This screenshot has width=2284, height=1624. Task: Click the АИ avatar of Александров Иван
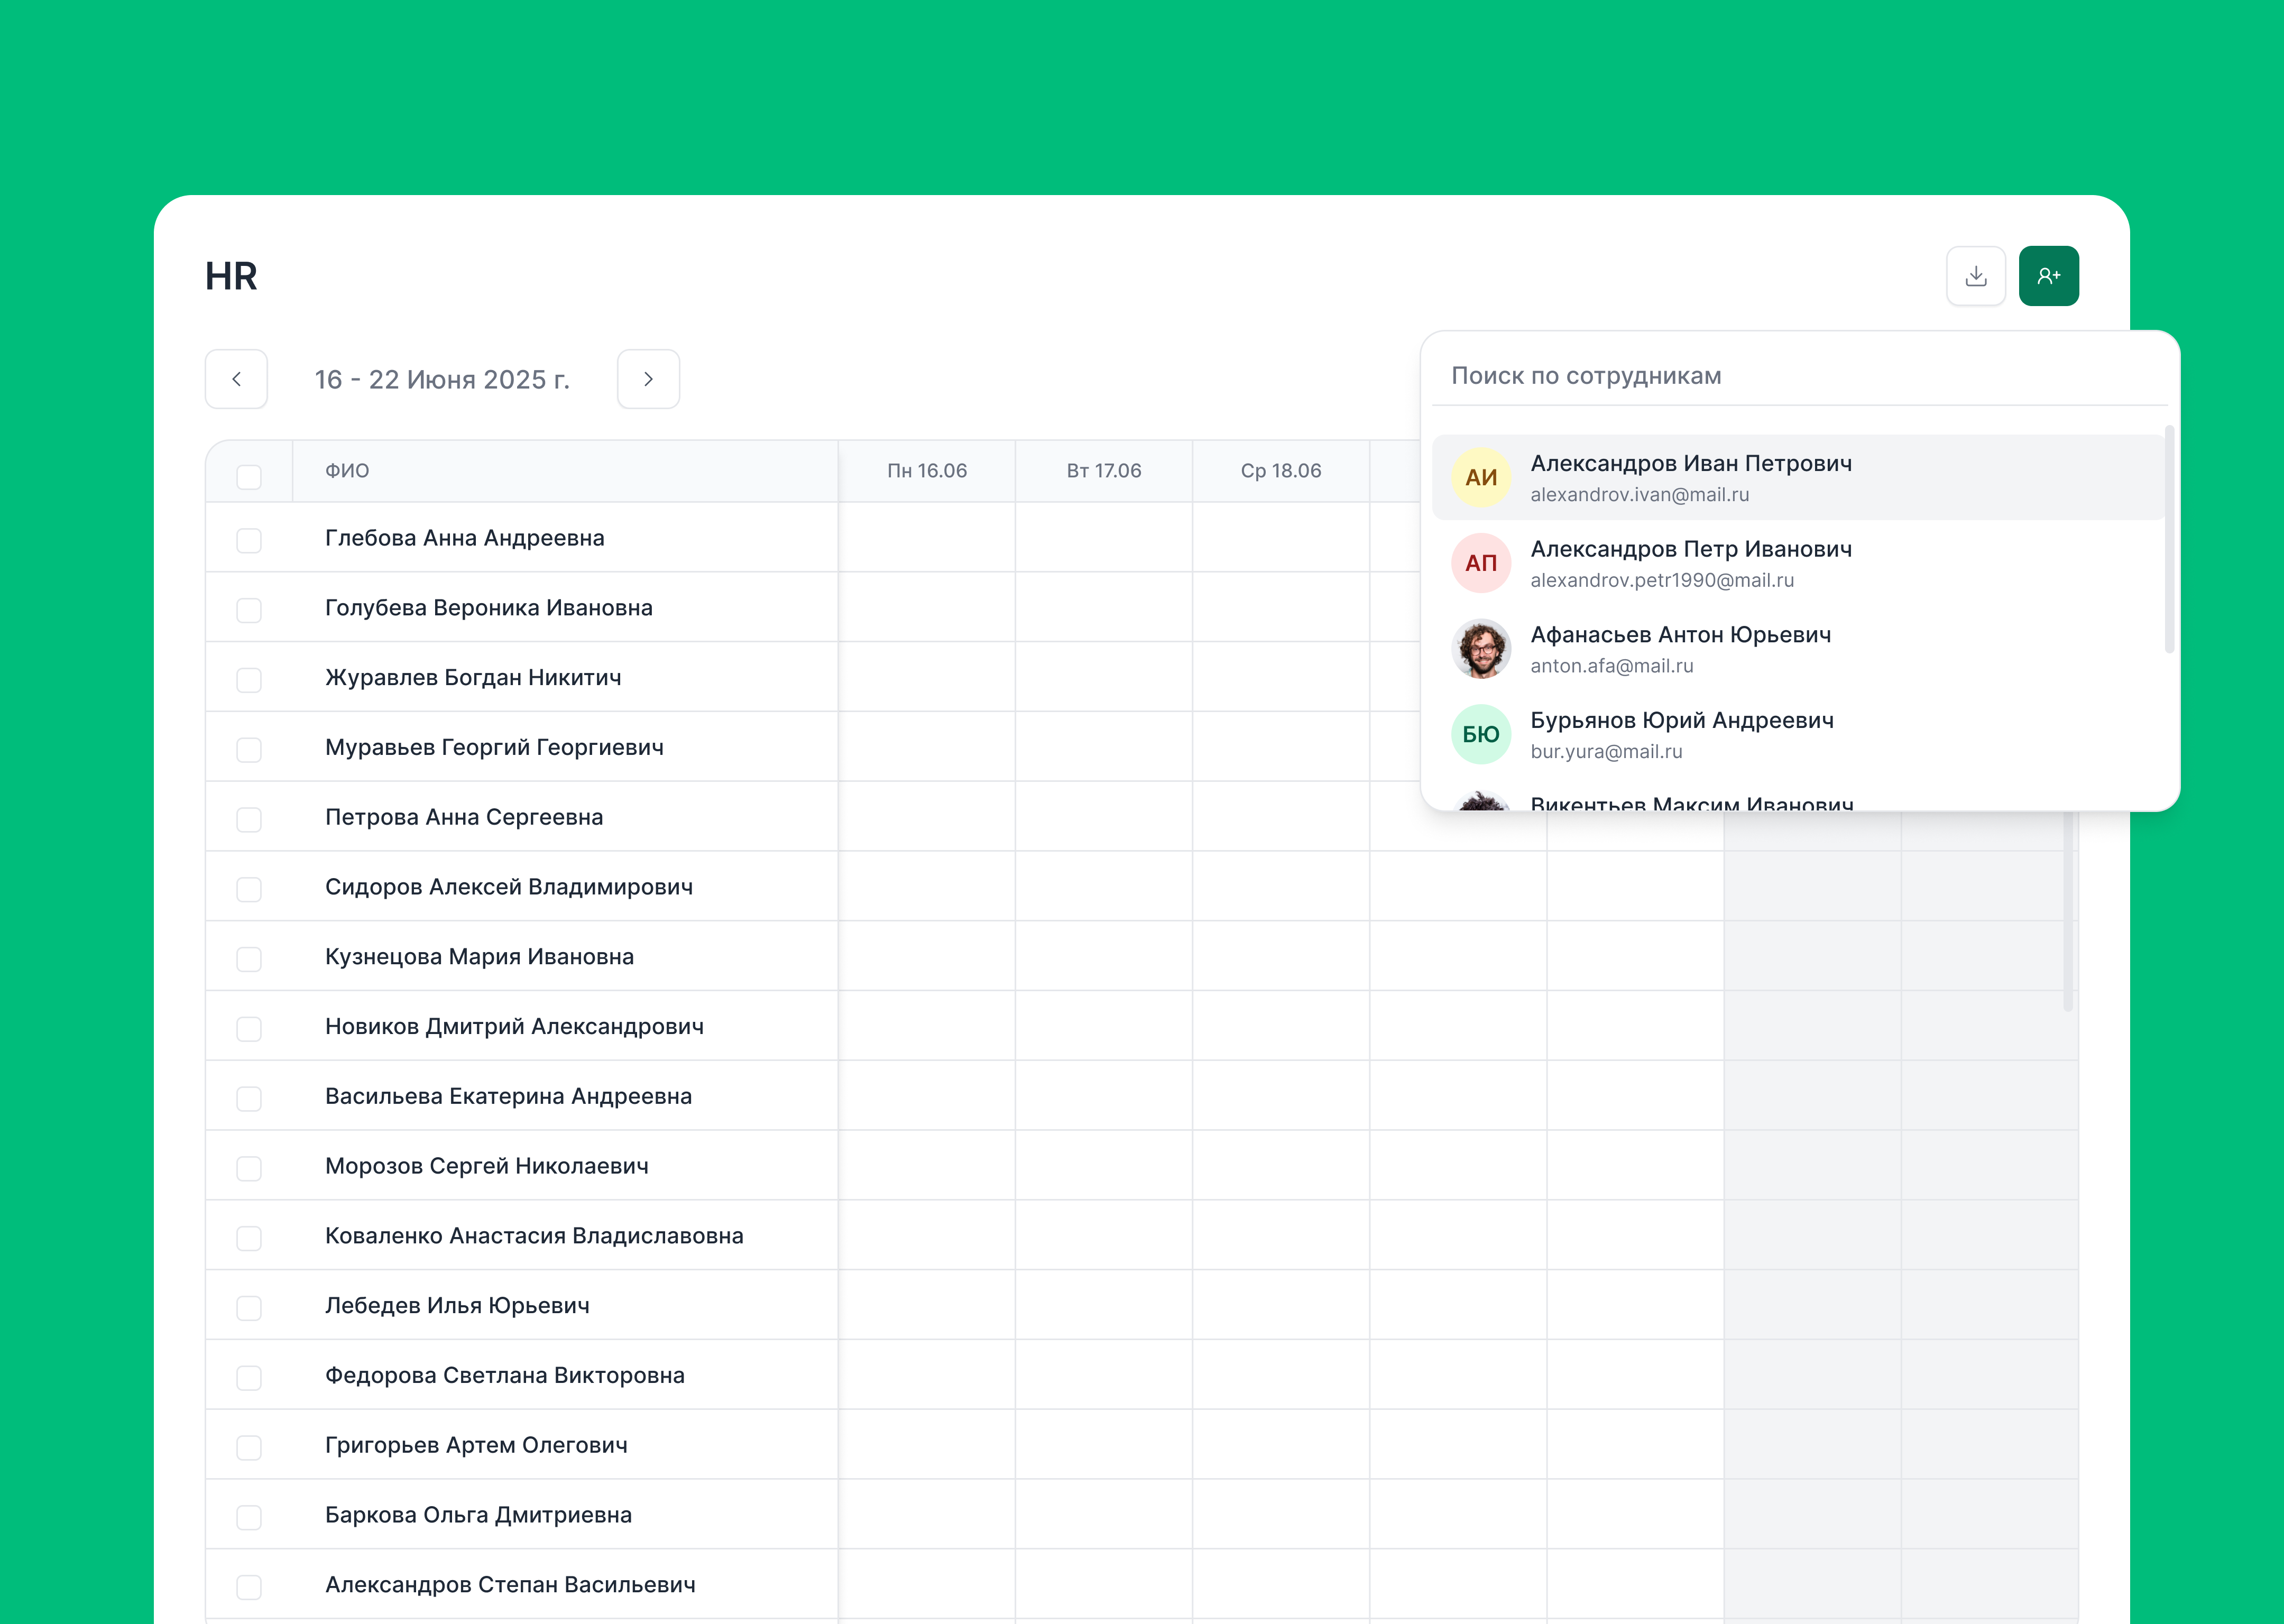click(1480, 477)
